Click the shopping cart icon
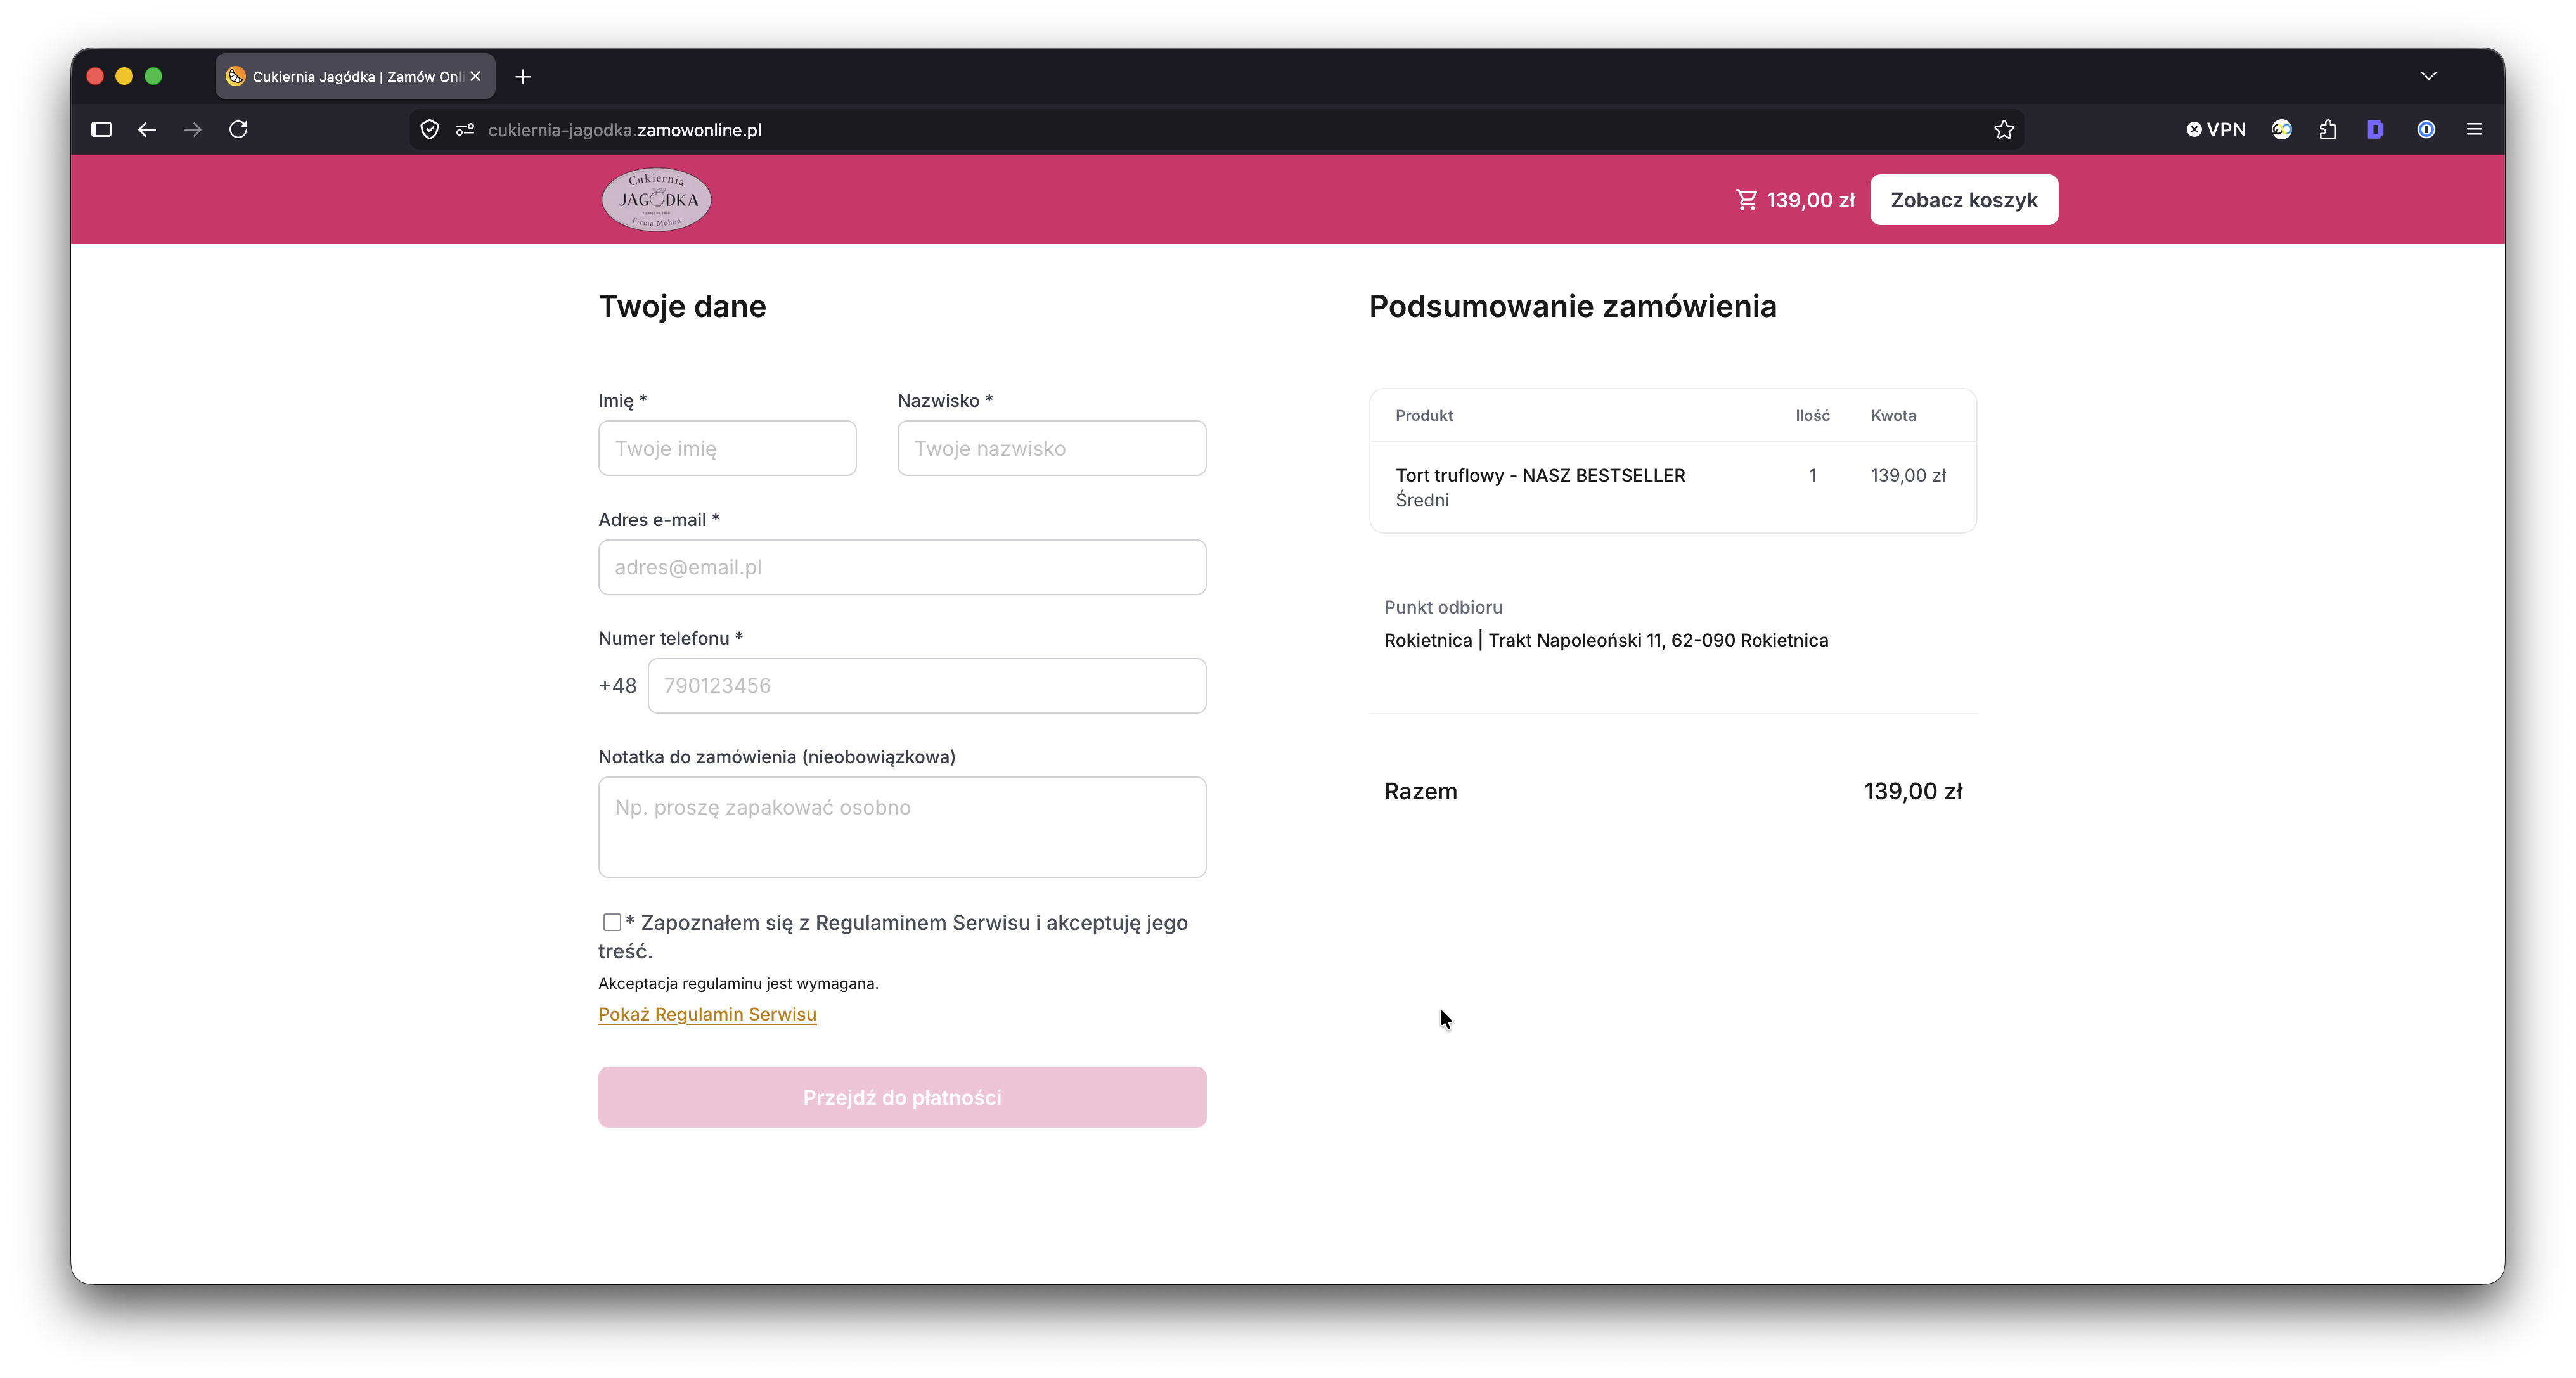This screenshot has height=1378, width=2576. (x=1747, y=200)
